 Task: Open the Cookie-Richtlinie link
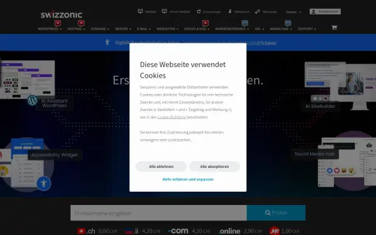click(x=171, y=117)
